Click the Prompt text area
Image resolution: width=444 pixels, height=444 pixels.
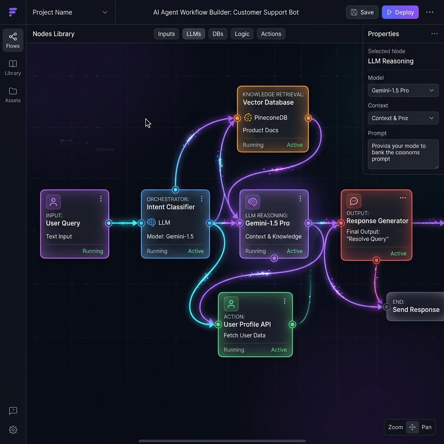tap(403, 154)
